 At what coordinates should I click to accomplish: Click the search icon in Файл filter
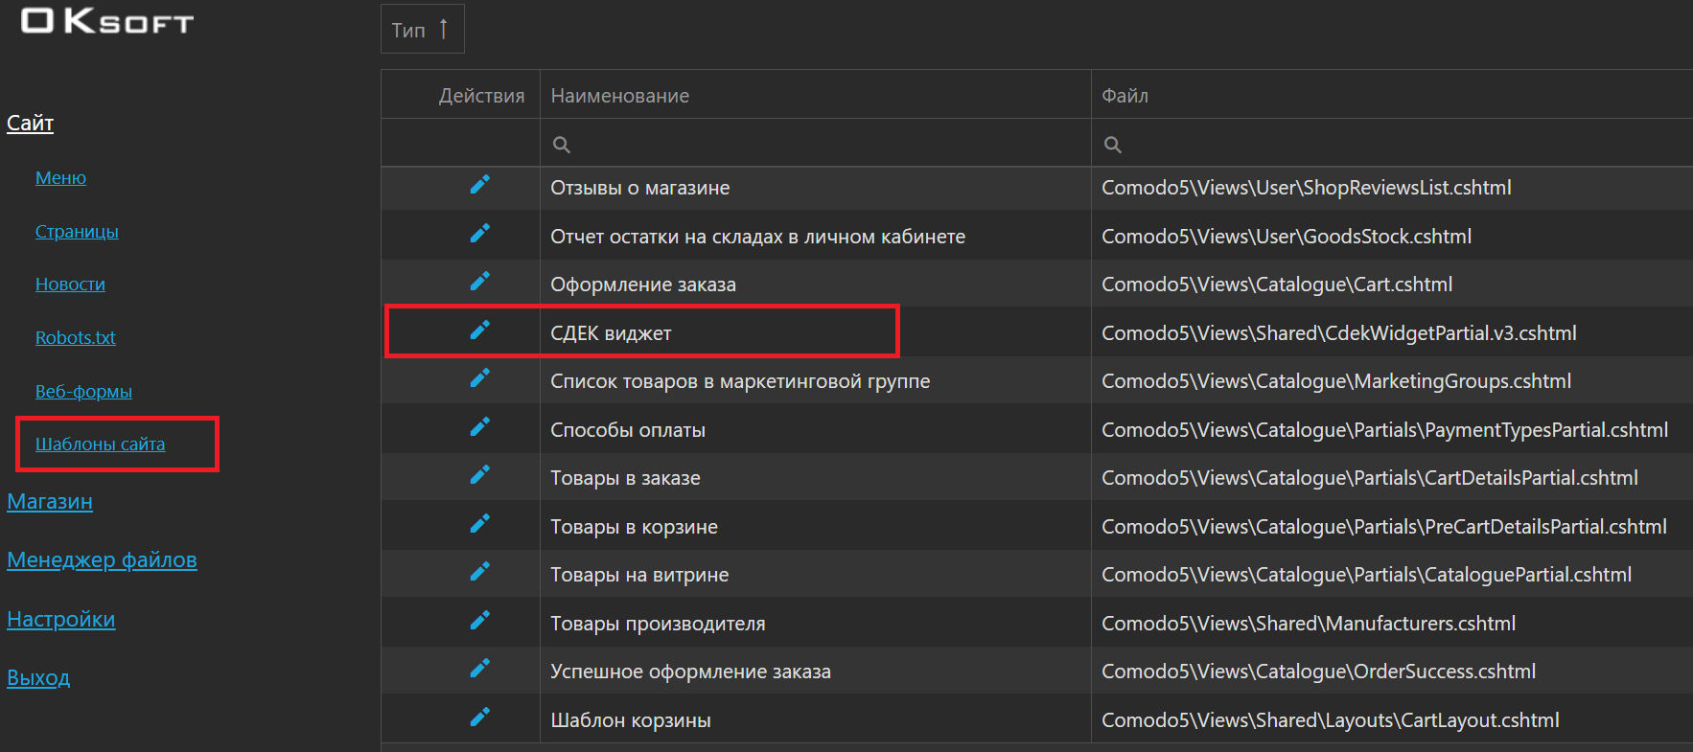click(1112, 145)
